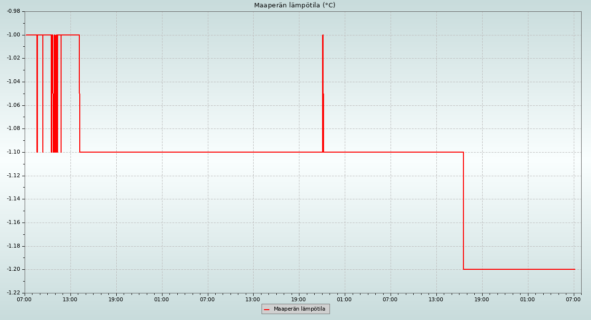The height and width of the screenshot is (320, 591).
Task: Select the -1.22 y-axis label
Action: click(x=13, y=293)
